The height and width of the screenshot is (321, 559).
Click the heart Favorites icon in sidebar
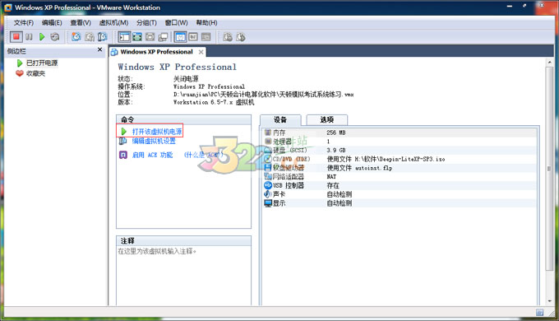20,73
